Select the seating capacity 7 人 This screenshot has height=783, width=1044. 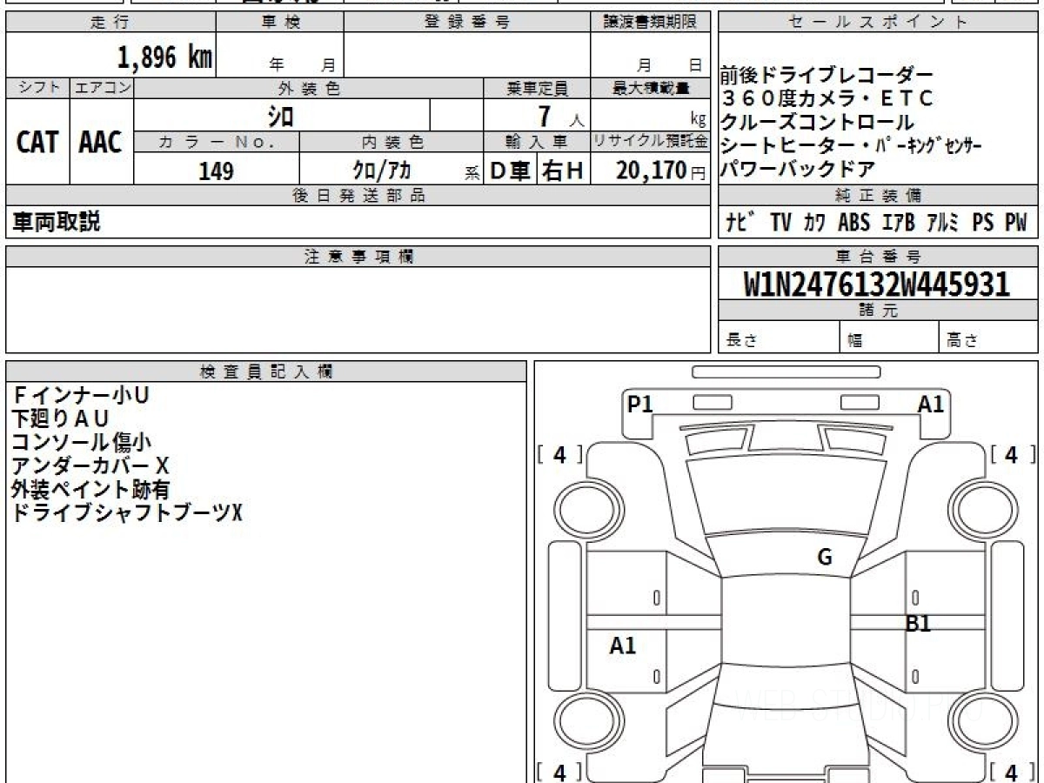pos(560,116)
